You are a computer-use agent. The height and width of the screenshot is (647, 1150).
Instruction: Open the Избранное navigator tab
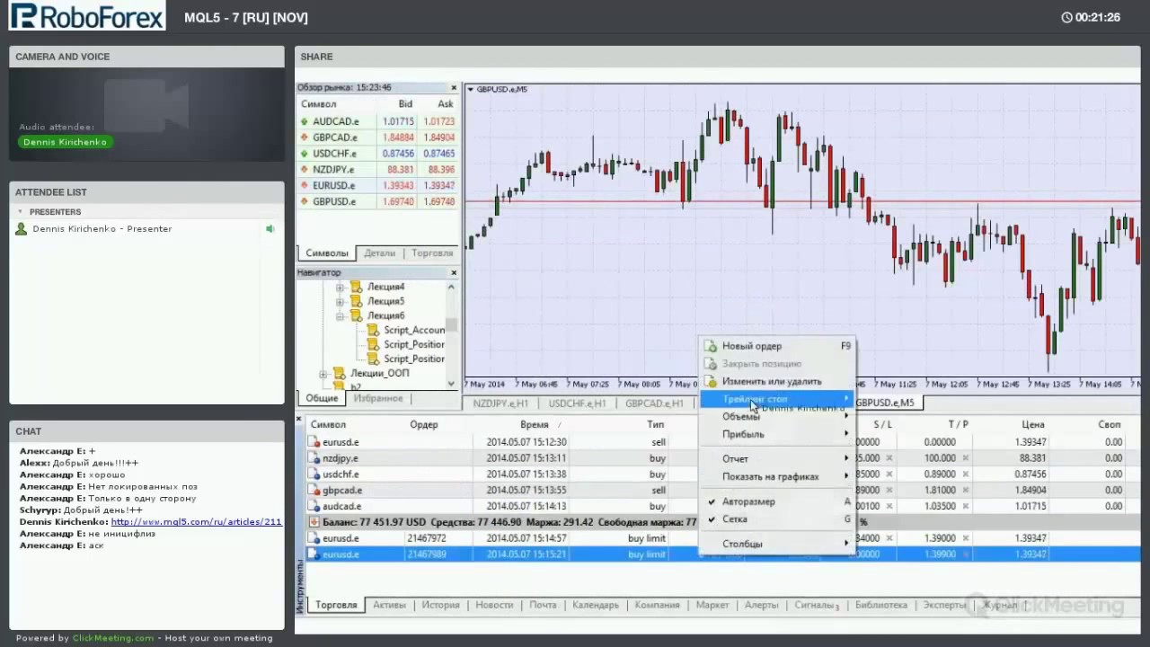click(x=377, y=398)
